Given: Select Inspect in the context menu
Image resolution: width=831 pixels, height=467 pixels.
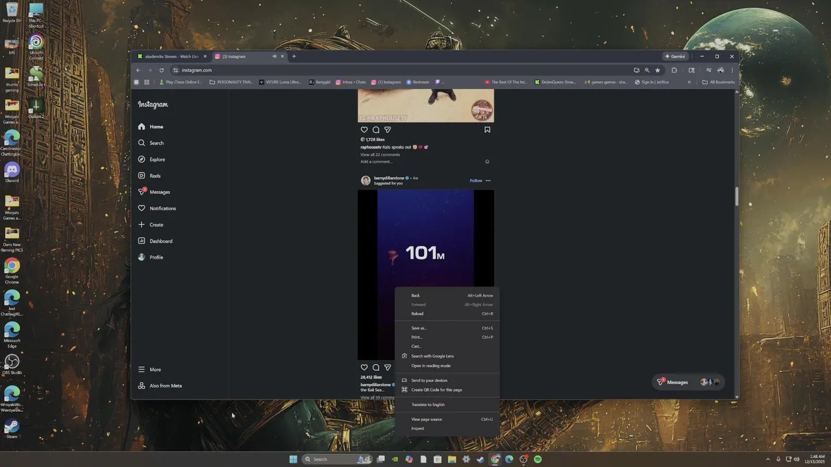Looking at the screenshot, I should [447, 428].
